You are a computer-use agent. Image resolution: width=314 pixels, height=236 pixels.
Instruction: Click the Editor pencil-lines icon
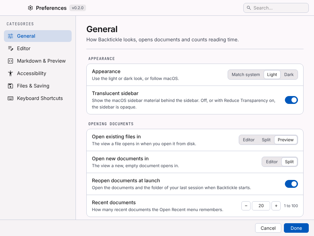(x=10, y=49)
